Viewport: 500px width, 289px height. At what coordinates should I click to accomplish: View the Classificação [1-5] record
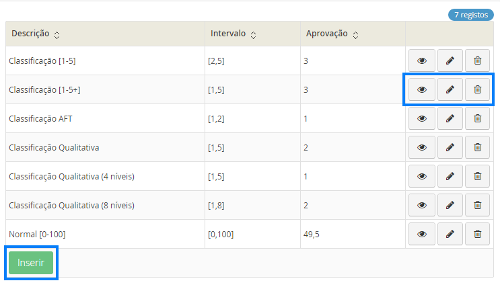tap(422, 60)
